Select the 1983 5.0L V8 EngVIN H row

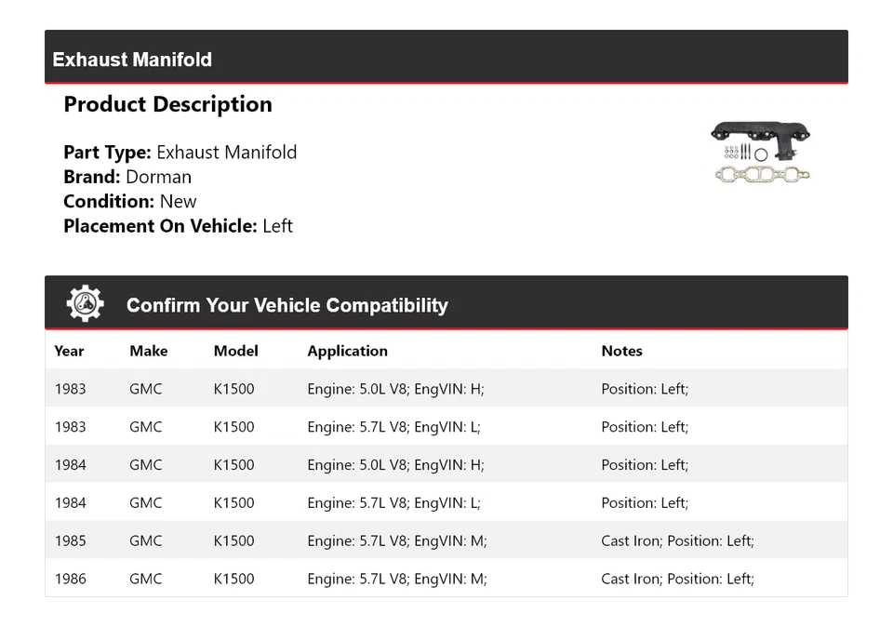(395, 389)
